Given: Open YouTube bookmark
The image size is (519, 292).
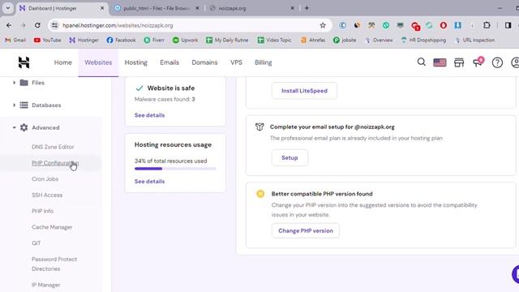Looking at the screenshot, I should [47, 40].
